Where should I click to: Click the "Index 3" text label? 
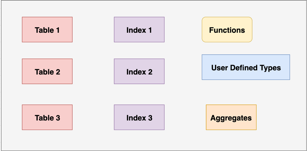pos(139,118)
